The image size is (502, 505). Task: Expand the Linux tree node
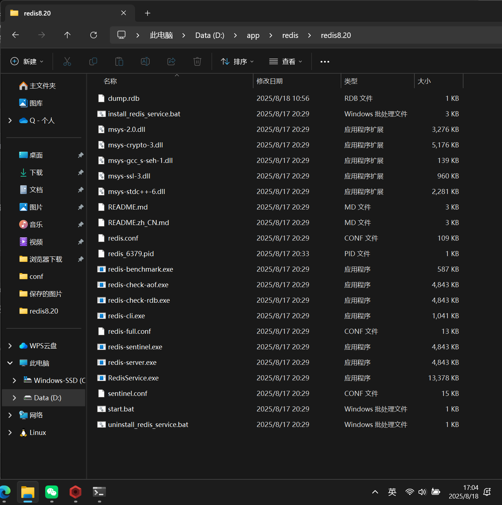coord(10,432)
